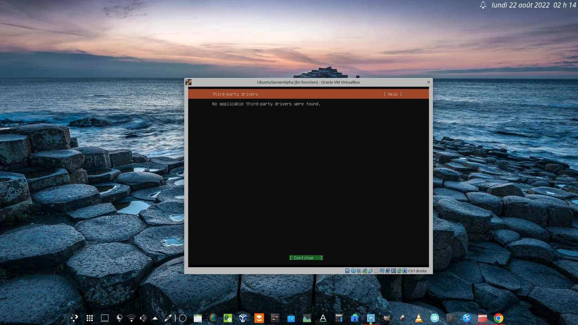
Task: Open the VLC traffic cone icon in the dock
Action: [419, 318]
